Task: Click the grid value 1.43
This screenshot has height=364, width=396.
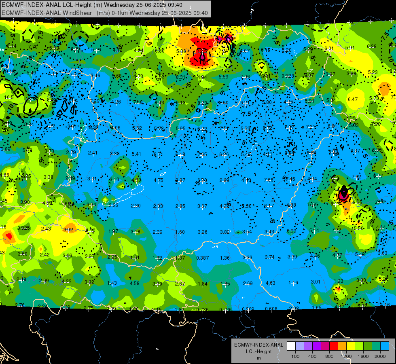Action: pyautogui.click(x=112, y=283)
